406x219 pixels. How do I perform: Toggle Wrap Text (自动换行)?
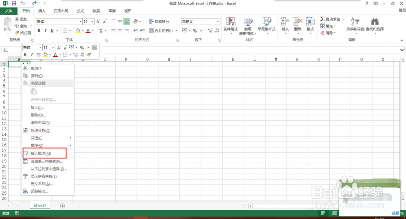(159, 22)
